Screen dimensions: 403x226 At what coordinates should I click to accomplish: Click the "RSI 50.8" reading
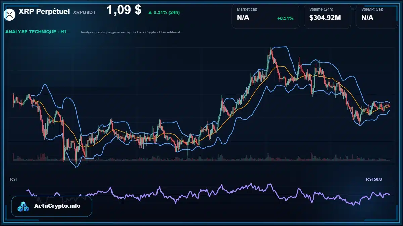tap(374, 179)
